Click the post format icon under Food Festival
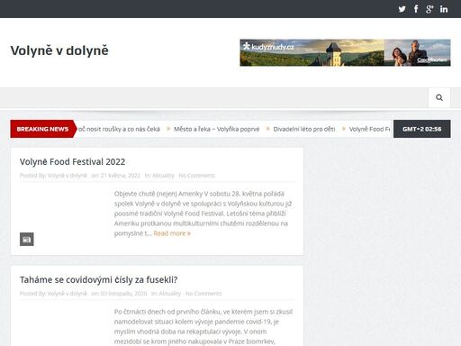The width and height of the screenshot is (461, 346). tap(27, 239)
